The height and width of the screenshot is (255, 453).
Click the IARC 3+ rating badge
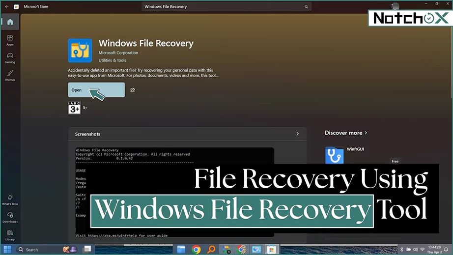[75, 108]
